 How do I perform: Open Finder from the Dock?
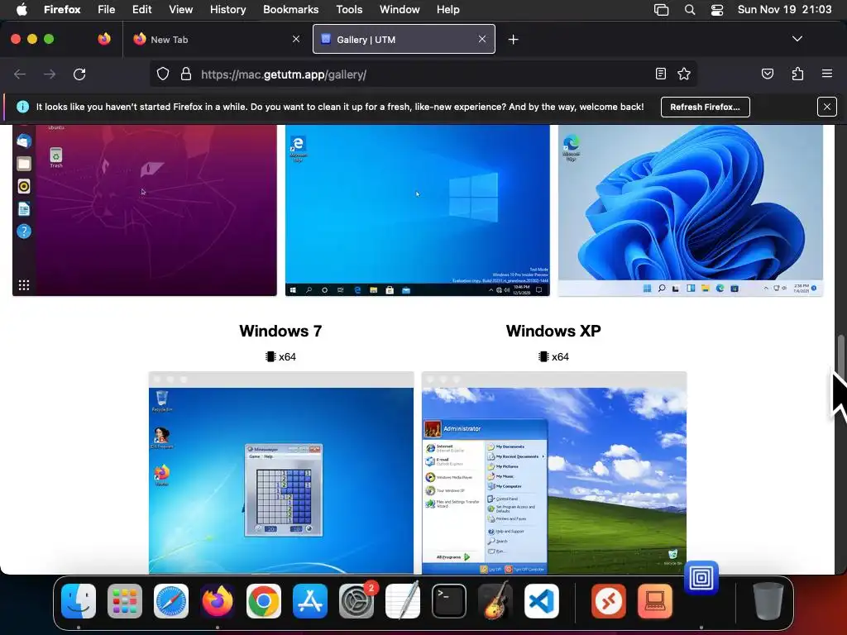pyautogui.click(x=79, y=601)
